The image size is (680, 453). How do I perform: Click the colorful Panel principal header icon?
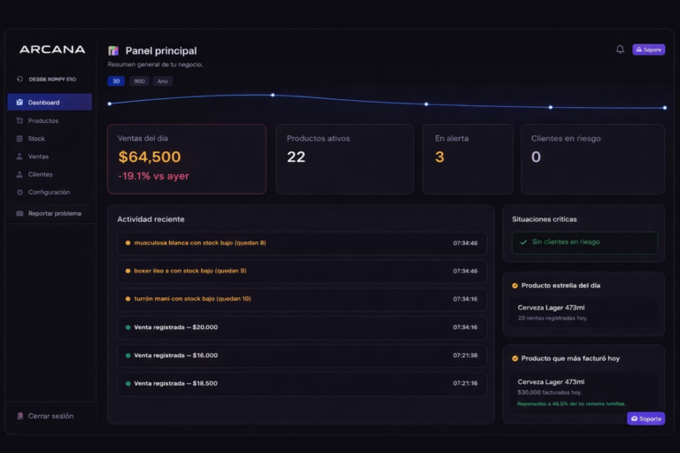point(113,51)
